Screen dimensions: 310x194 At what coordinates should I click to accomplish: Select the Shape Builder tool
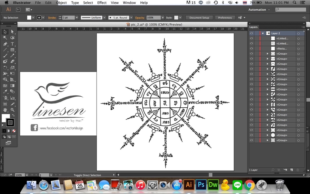point(5,80)
